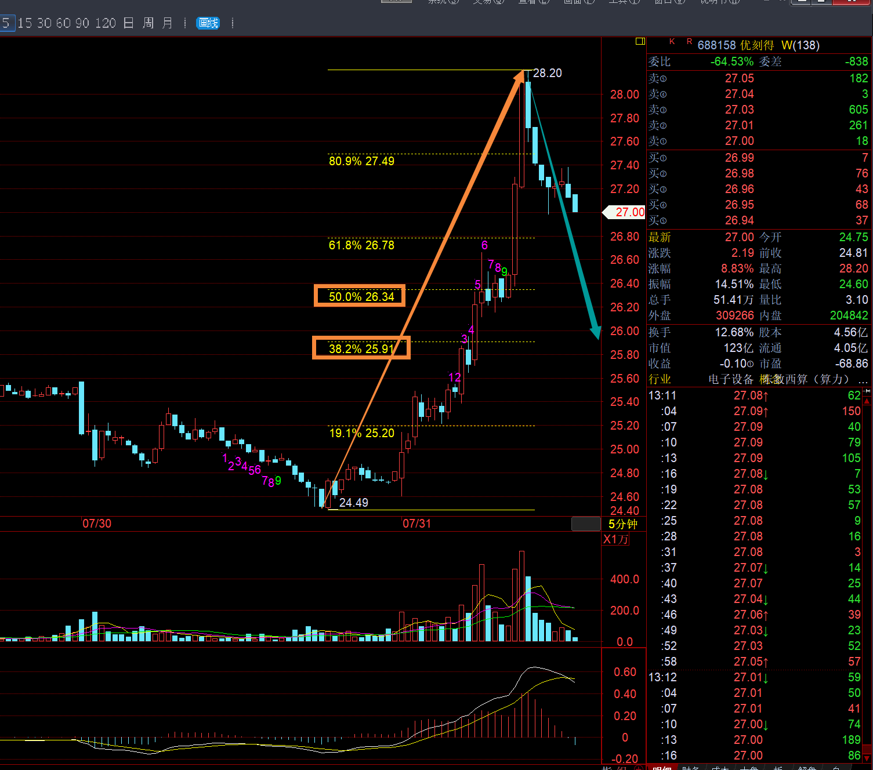Switch chart to 15-minute period

(25, 23)
